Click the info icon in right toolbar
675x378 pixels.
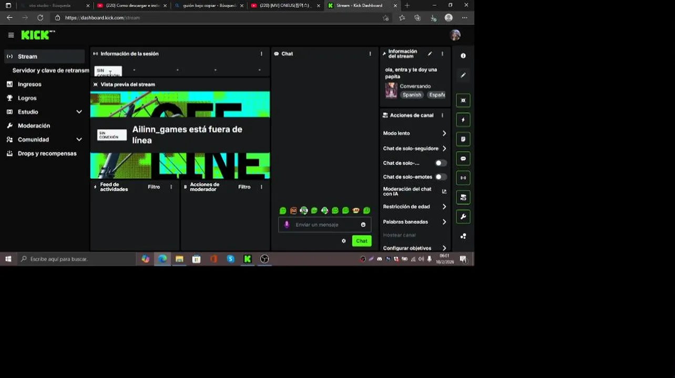pos(463,56)
